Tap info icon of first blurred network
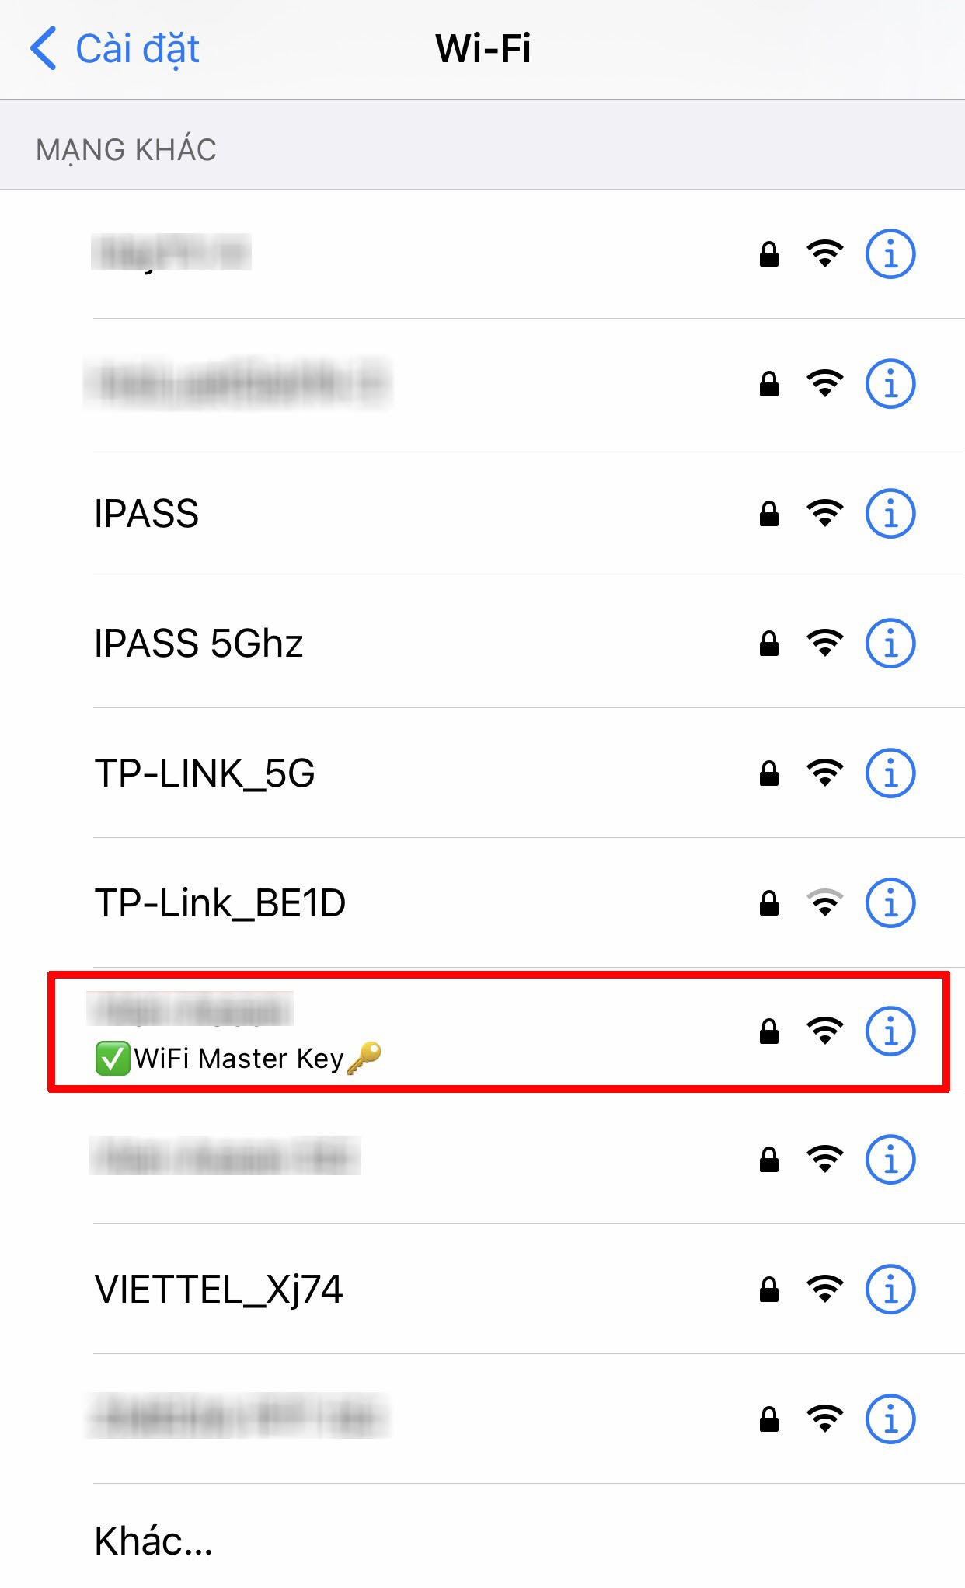The width and height of the screenshot is (965, 1588). pyautogui.click(x=890, y=254)
